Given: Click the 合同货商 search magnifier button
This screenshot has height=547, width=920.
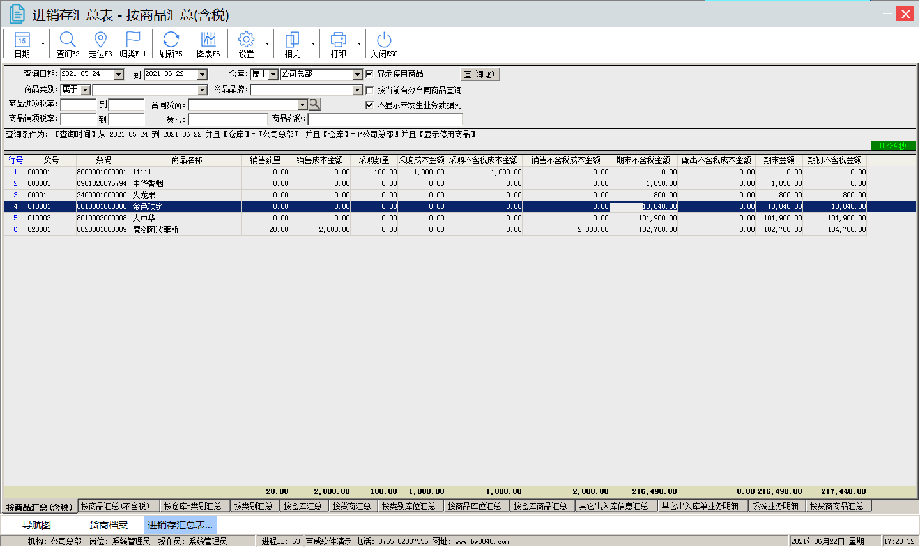Looking at the screenshot, I should [315, 104].
